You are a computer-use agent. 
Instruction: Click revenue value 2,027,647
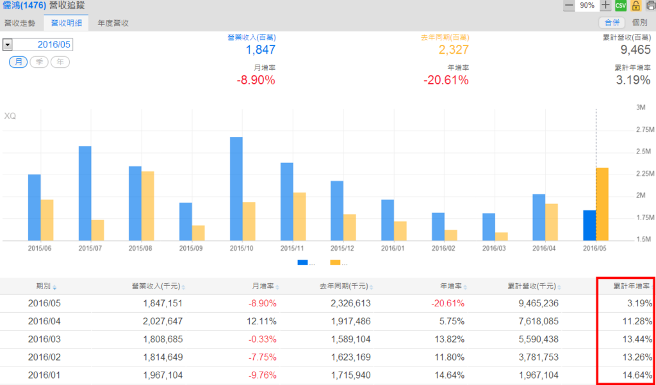(x=163, y=322)
